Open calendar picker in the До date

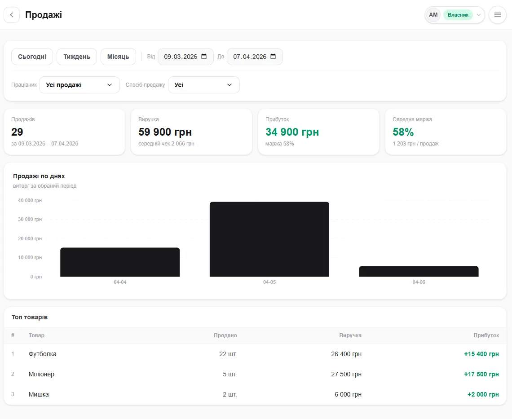click(x=274, y=57)
